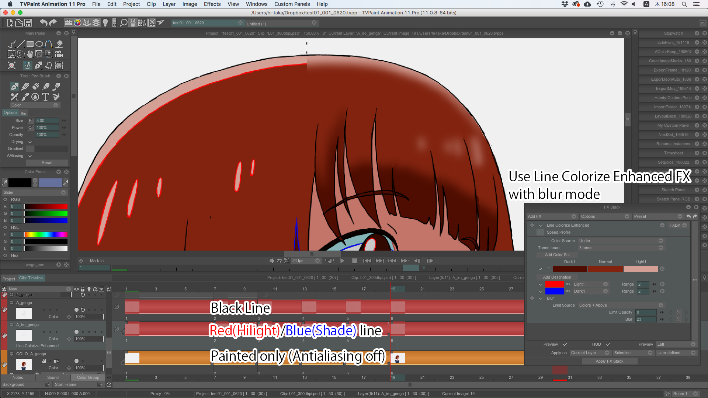Switch to the Clip: Timeline tab
The height and width of the screenshot is (398, 708).
pos(31,278)
